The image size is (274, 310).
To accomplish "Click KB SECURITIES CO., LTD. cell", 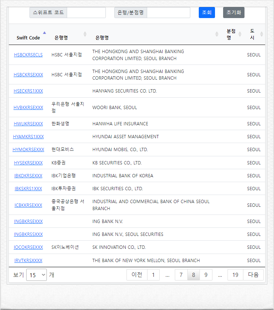I will pyautogui.click(x=117, y=163).
